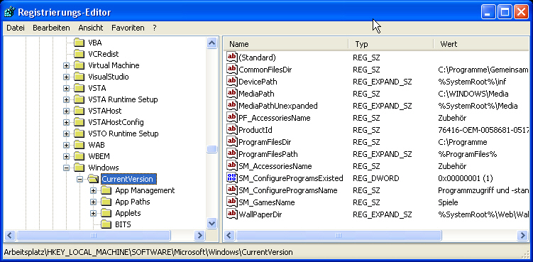Click the Virtual Machine folder icon
The height and width of the screenshot is (262, 533).
point(79,65)
